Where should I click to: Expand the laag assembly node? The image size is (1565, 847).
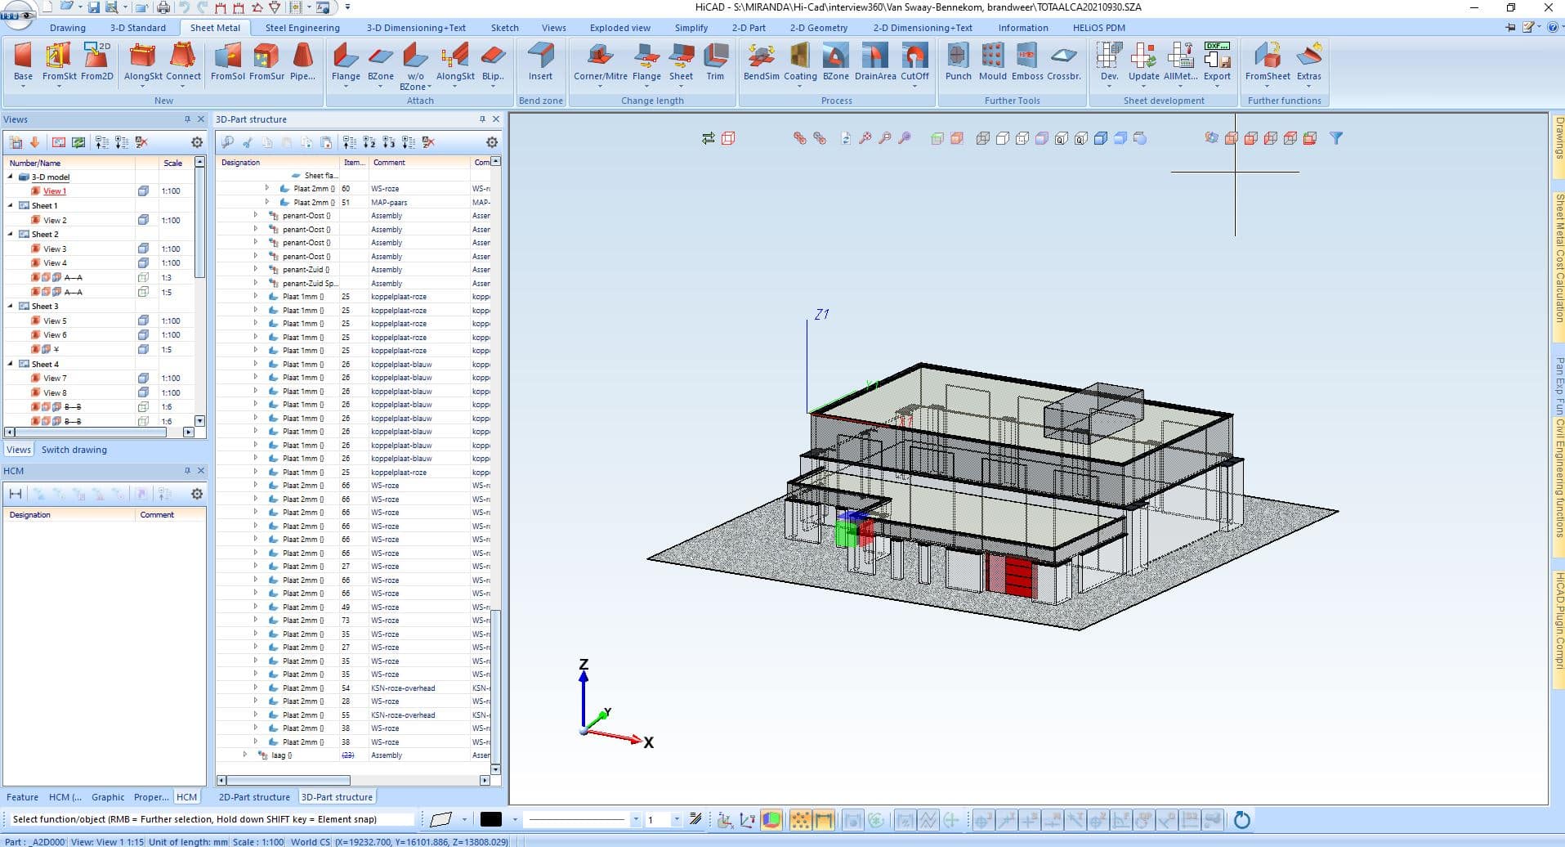pos(244,755)
